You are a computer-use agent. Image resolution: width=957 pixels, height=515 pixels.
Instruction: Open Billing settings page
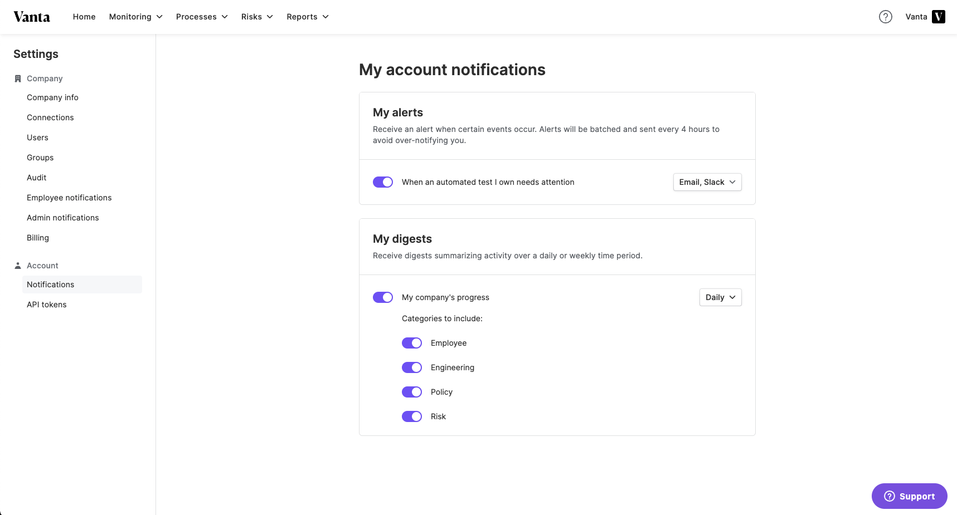tap(38, 238)
